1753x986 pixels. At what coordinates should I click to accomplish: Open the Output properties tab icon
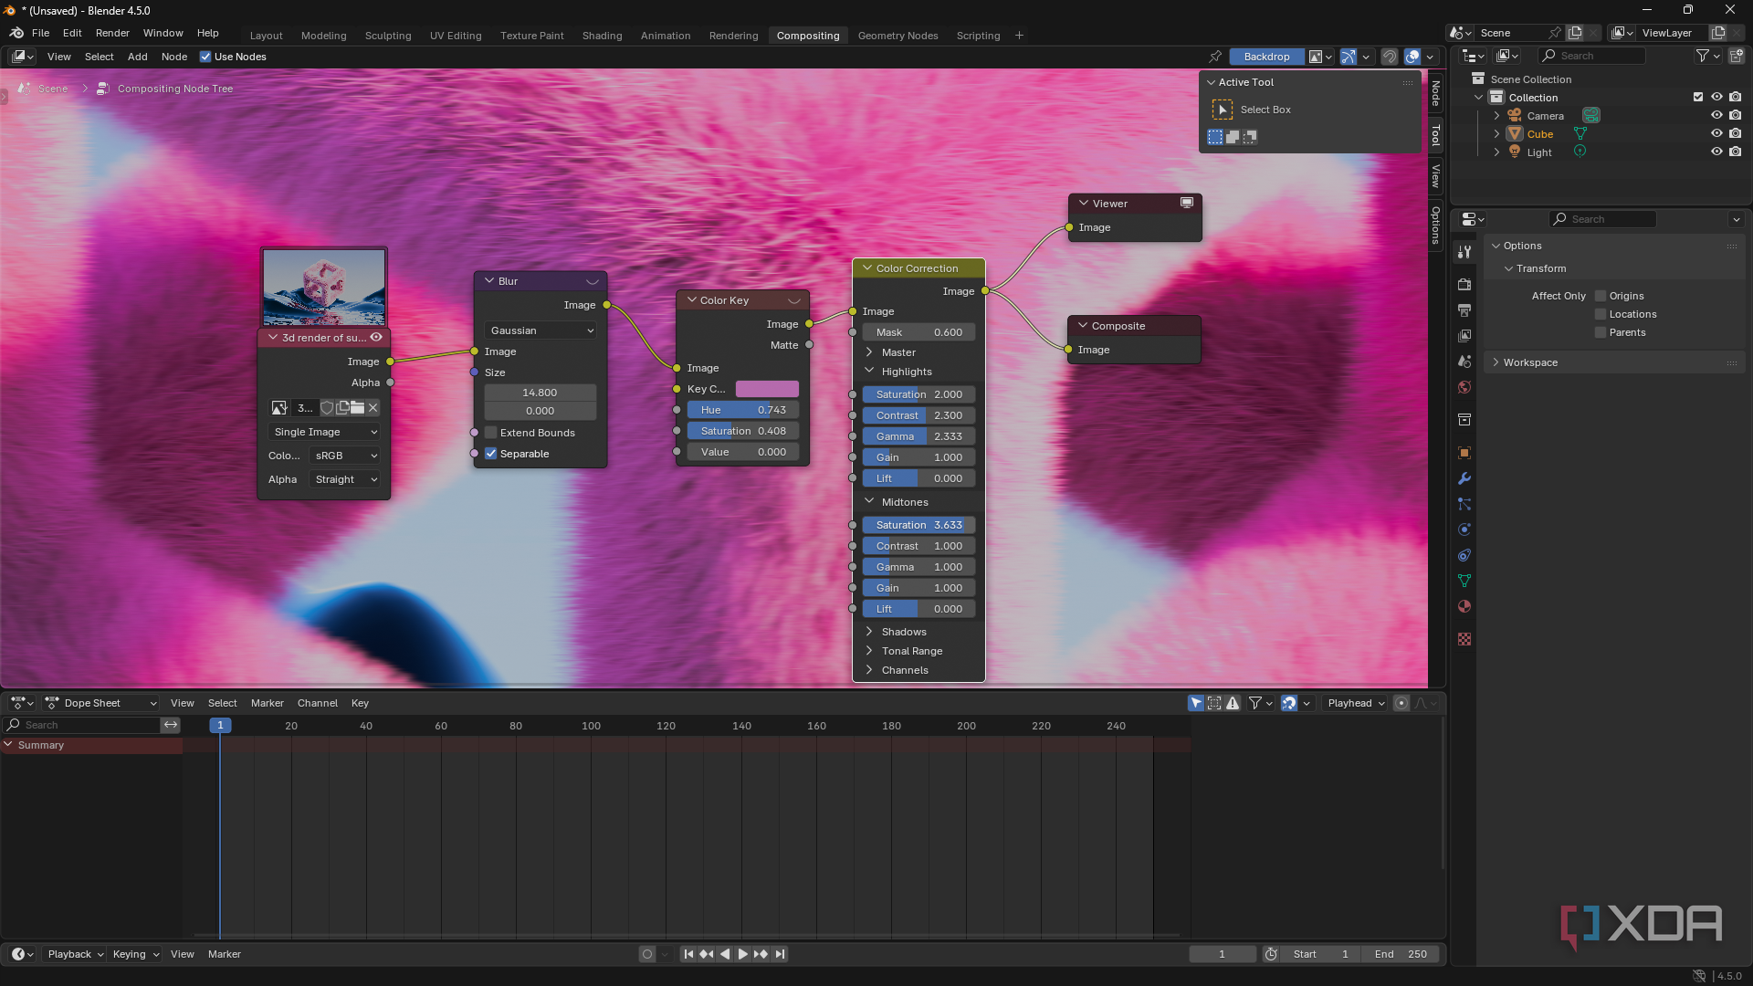pyautogui.click(x=1464, y=310)
